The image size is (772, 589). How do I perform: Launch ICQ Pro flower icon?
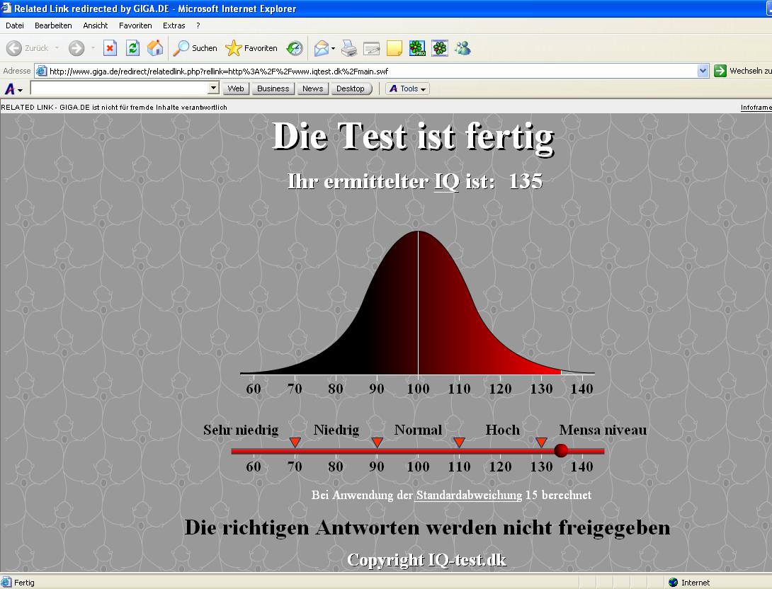tap(417, 48)
